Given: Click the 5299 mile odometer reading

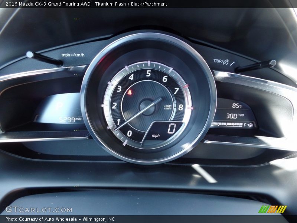Looking at the screenshot, I should [70, 120].
